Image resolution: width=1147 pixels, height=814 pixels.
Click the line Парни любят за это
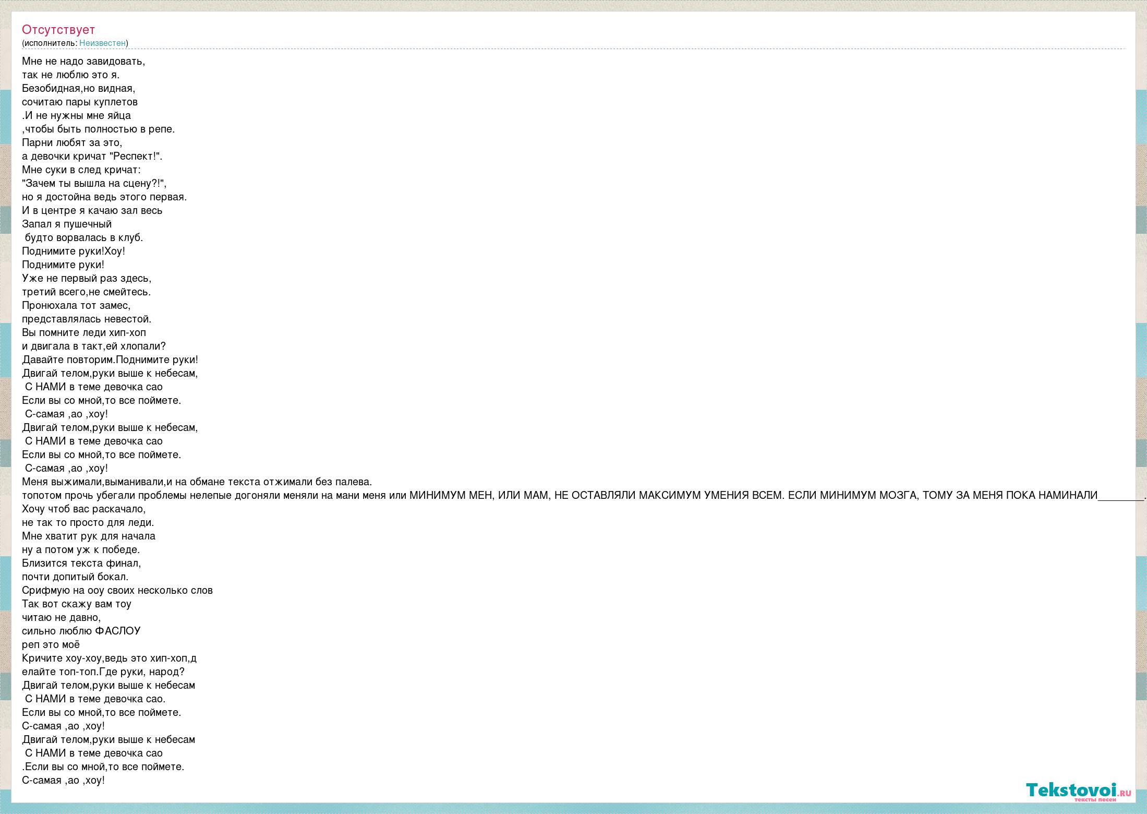[x=72, y=142]
